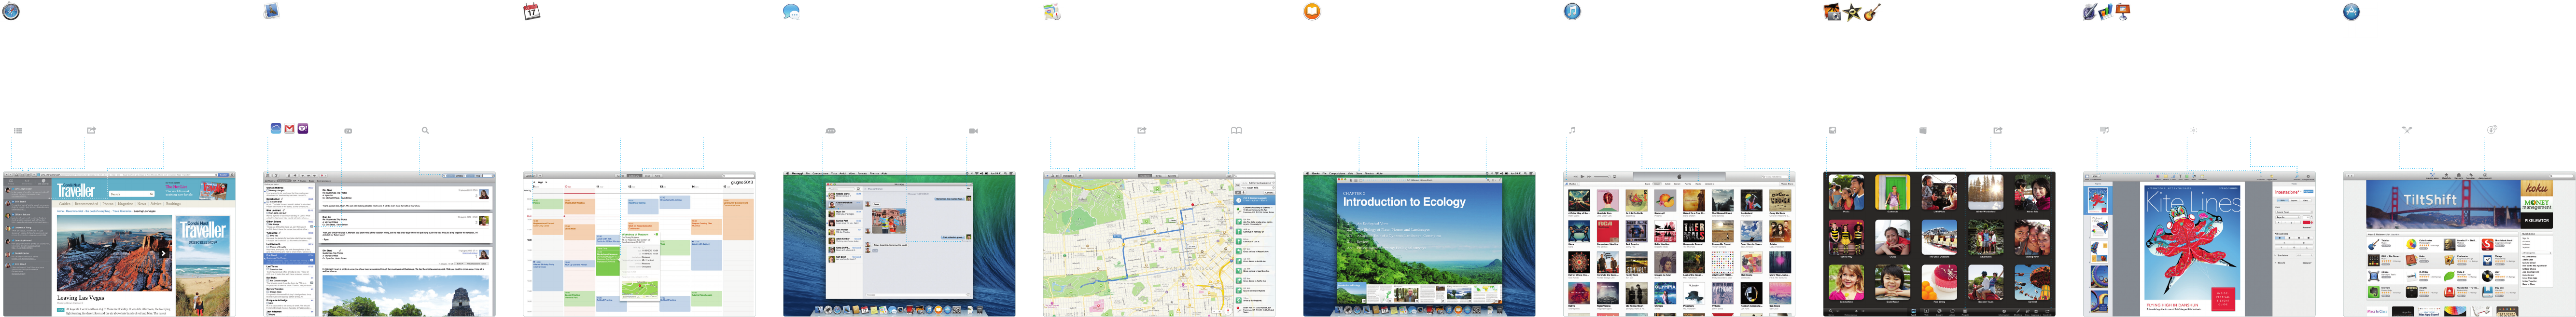Open the blue iTunes icon
Image resolution: width=2576 pixels, height=317 pixels.
point(1572,12)
